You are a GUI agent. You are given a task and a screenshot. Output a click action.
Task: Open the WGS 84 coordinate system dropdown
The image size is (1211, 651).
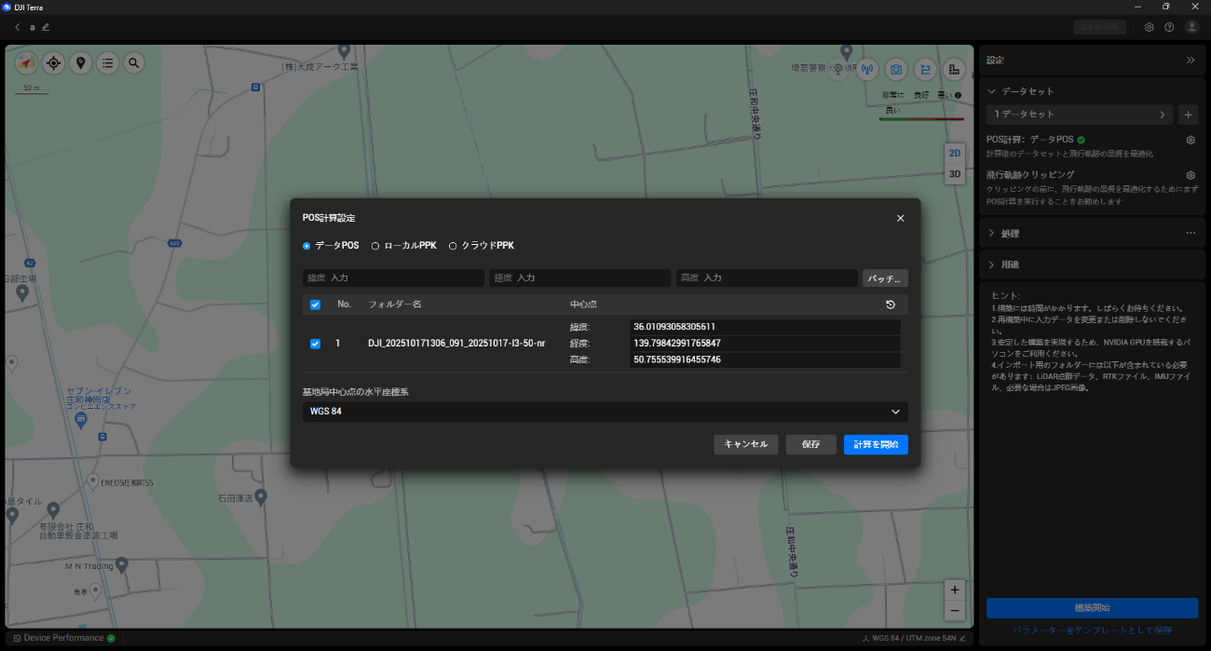605,412
